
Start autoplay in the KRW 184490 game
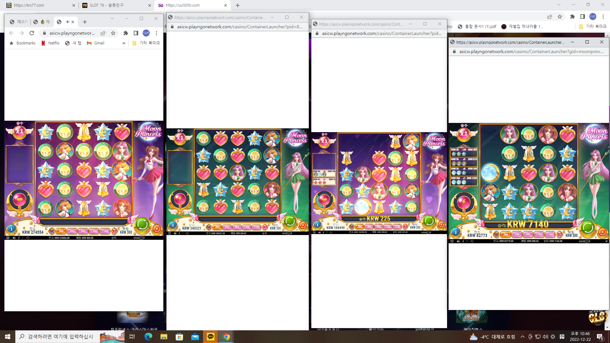442,225
